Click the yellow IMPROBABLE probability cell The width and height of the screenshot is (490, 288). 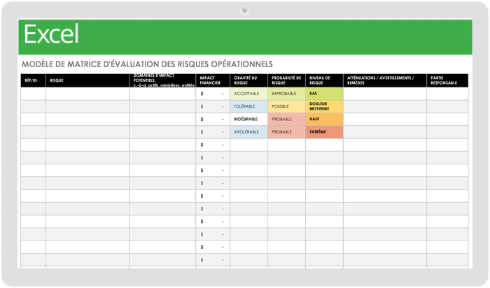point(286,94)
